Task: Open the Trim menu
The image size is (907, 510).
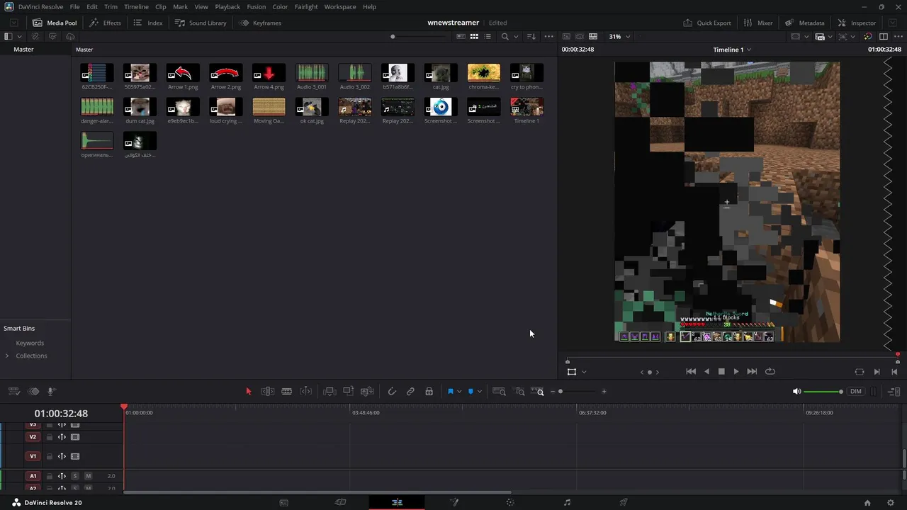Action: pyautogui.click(x=111, y=6)
